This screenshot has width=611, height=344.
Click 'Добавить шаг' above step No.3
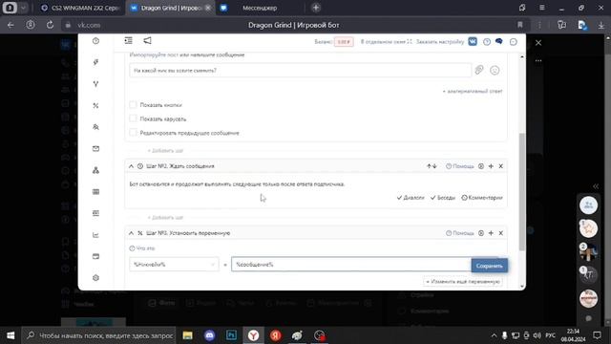pyautogui.click(x=165, y=217)
